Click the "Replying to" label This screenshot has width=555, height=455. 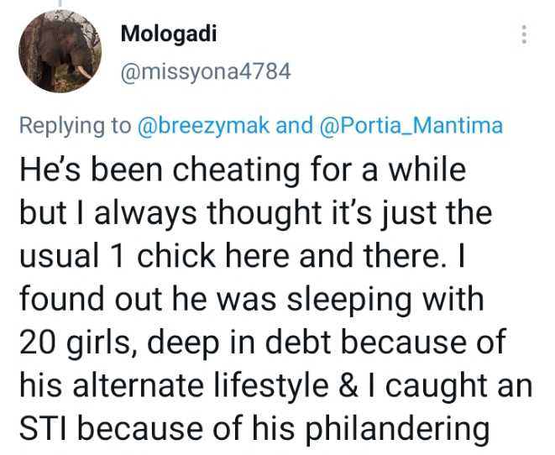coord(75,126)
